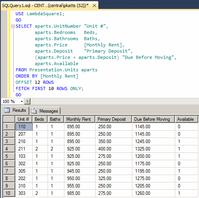This screenshot has height=198, width=199.
Task: Click the Messages tab icon
Action: [x=34, y=111]
